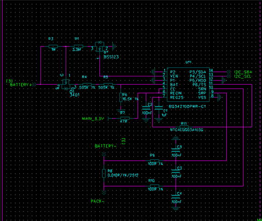Click the 0.010R/1%/2512 value text
The image size is (262, 221).
(123, 175)
